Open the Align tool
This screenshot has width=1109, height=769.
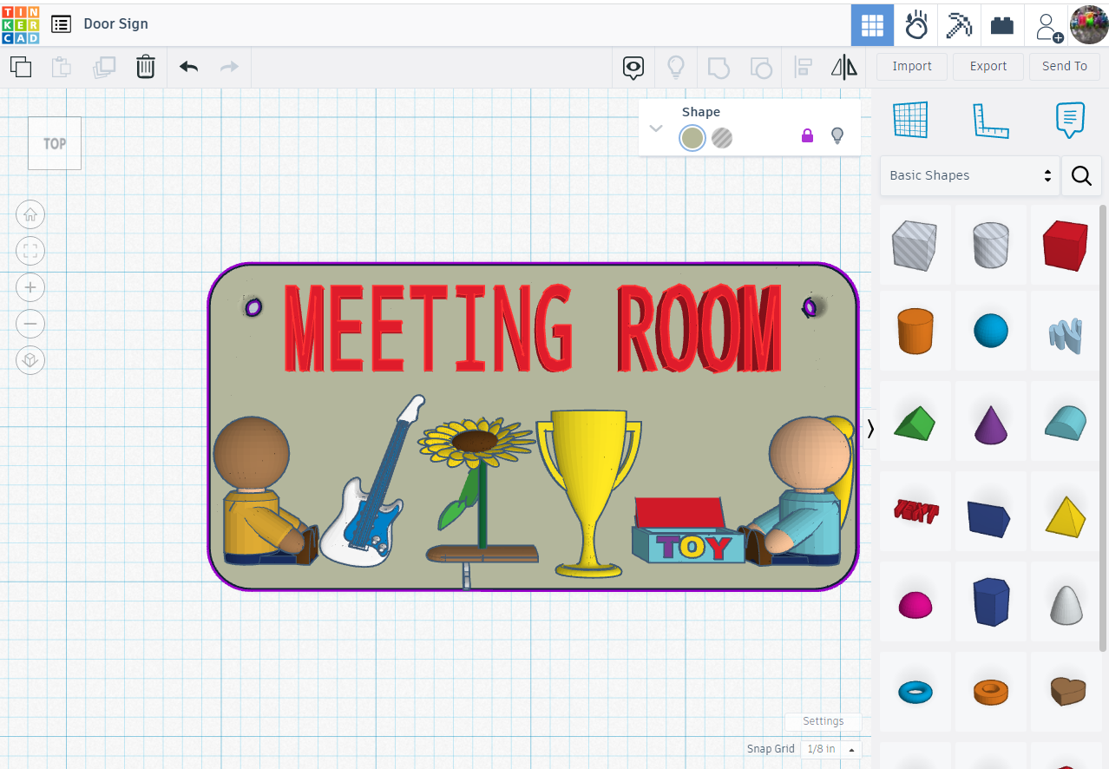coord(803,68)
